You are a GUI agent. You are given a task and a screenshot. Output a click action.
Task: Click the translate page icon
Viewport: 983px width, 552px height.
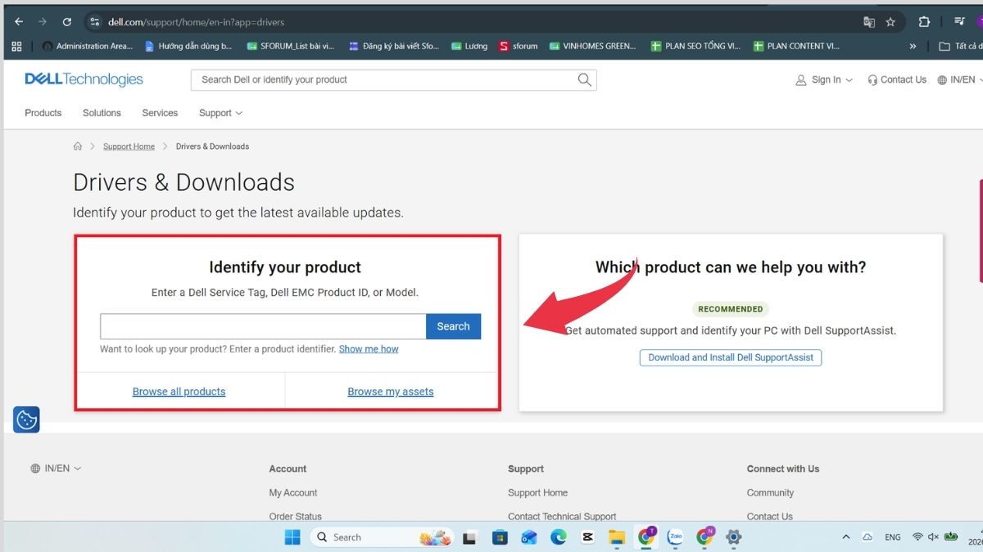[x=869, y=22]
